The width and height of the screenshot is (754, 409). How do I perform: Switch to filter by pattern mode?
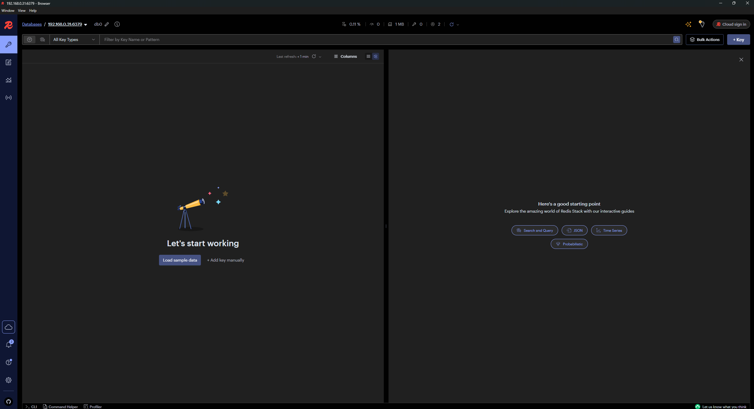[x=29, y=40]
